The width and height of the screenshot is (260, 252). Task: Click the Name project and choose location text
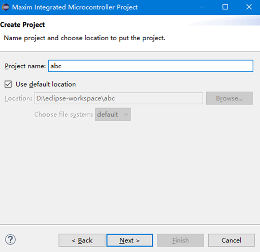[x=84, y=38]
